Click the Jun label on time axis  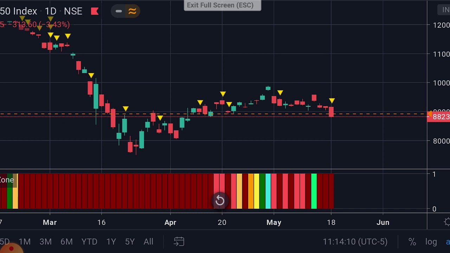[383, 222]
